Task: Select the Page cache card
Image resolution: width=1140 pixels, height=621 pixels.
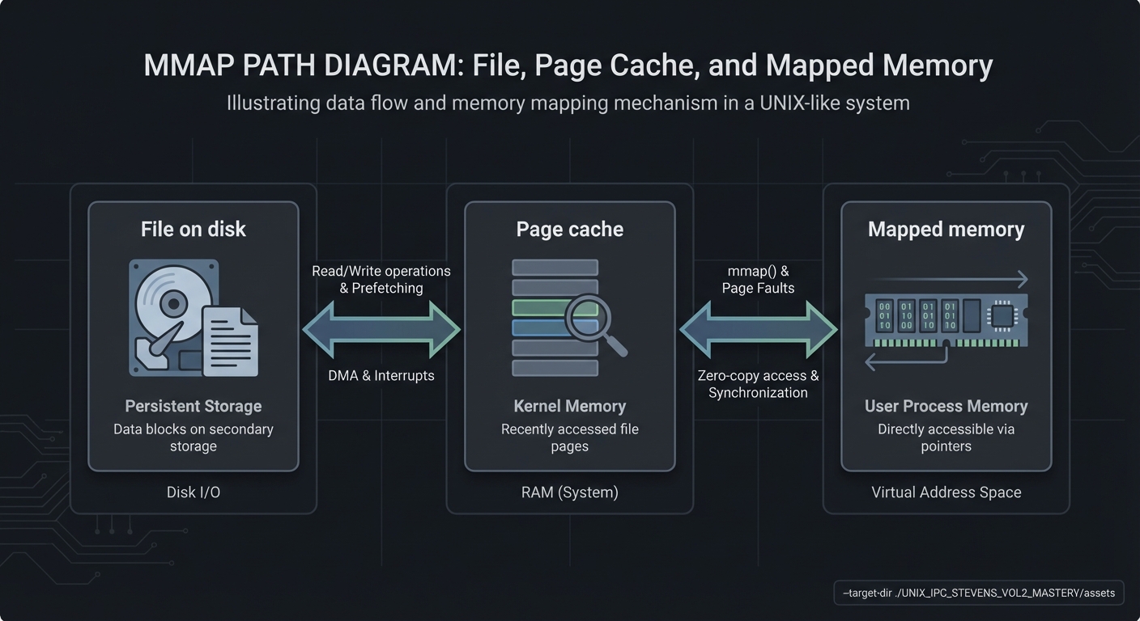Action: (x=569, y=229)
